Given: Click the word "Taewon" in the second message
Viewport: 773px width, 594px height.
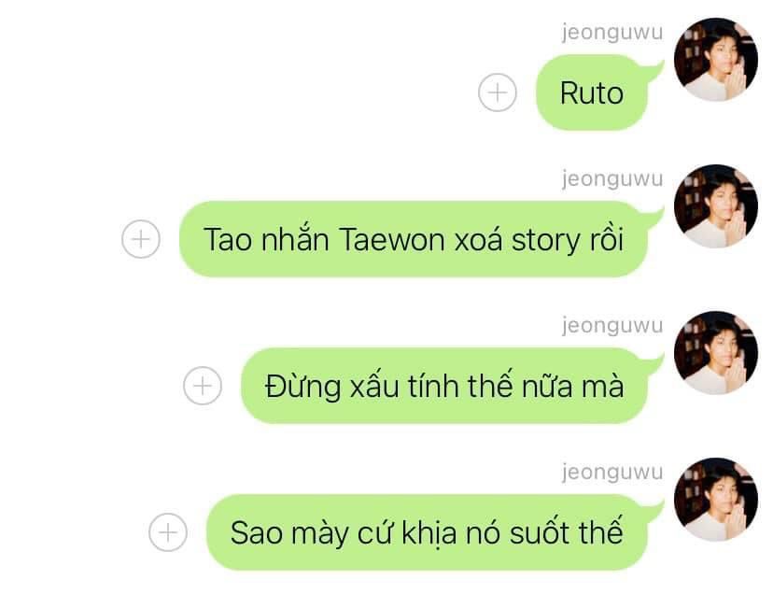Looking at the screenshot, I should click(391, 240).
